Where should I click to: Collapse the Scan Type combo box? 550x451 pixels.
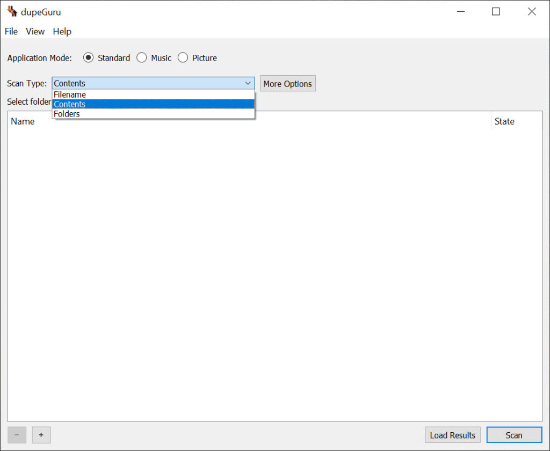[153, 83]
